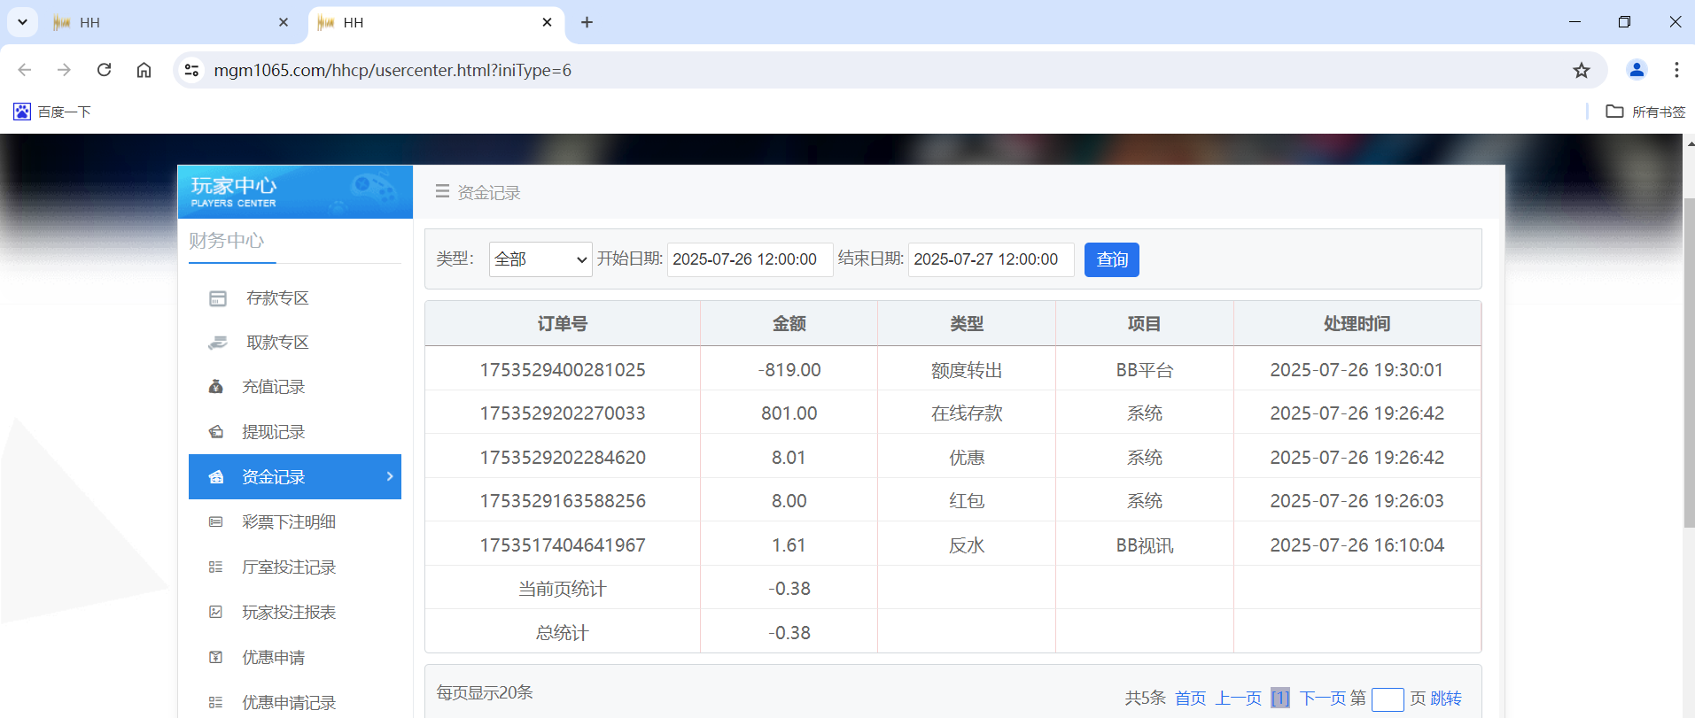Click the 提现记录 sidebar icon

215,432
